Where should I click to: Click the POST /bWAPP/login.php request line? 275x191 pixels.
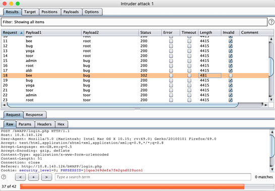[x=35, y=131]
